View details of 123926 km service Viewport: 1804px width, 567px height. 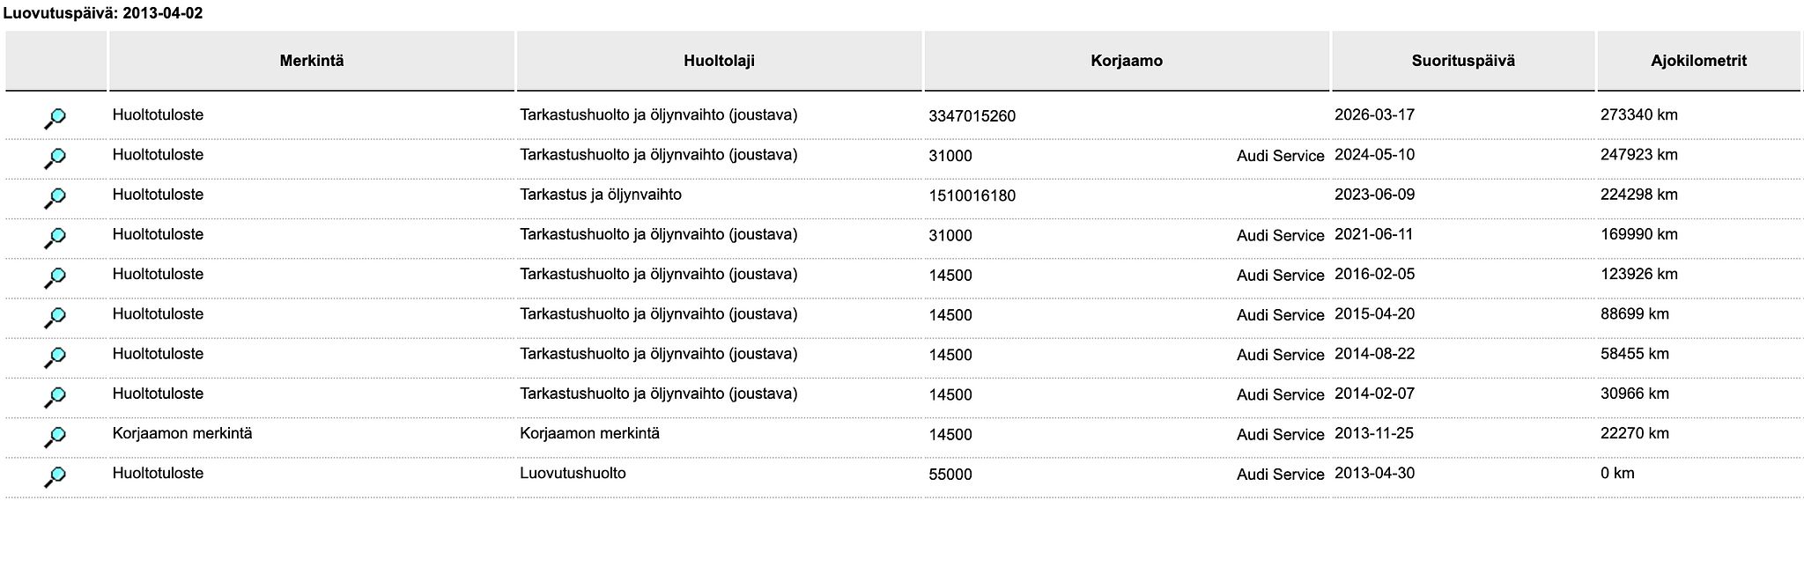point(55,277)
